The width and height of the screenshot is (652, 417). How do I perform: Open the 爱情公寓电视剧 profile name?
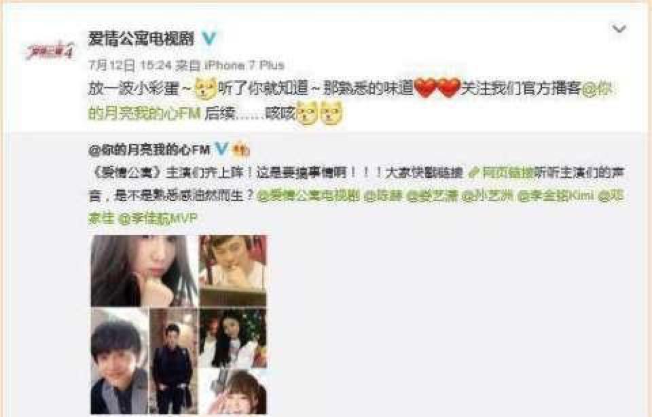pyautogui.click(x=141, y=39)
